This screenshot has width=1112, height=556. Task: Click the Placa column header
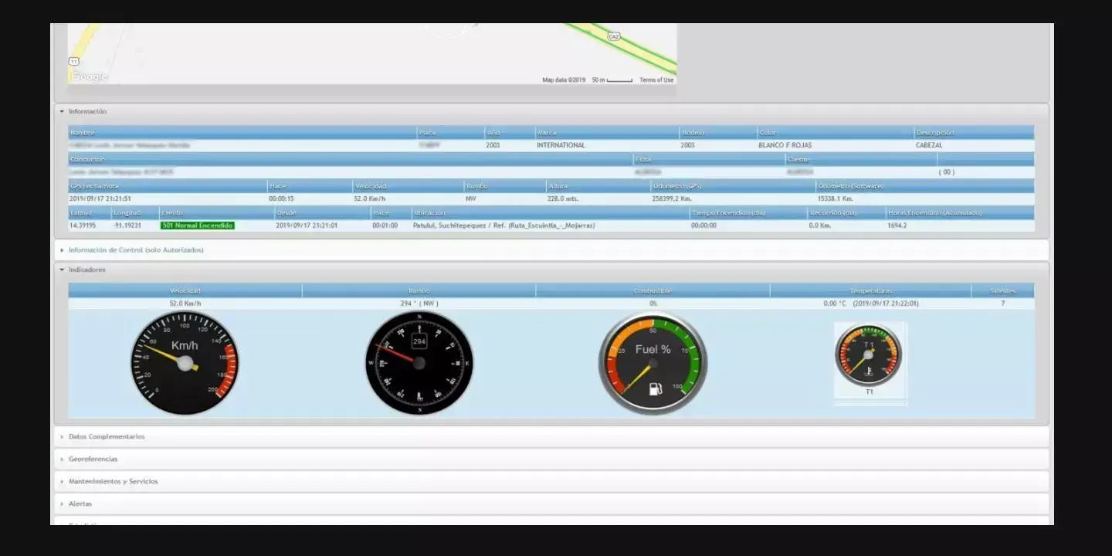click(451, 132)
